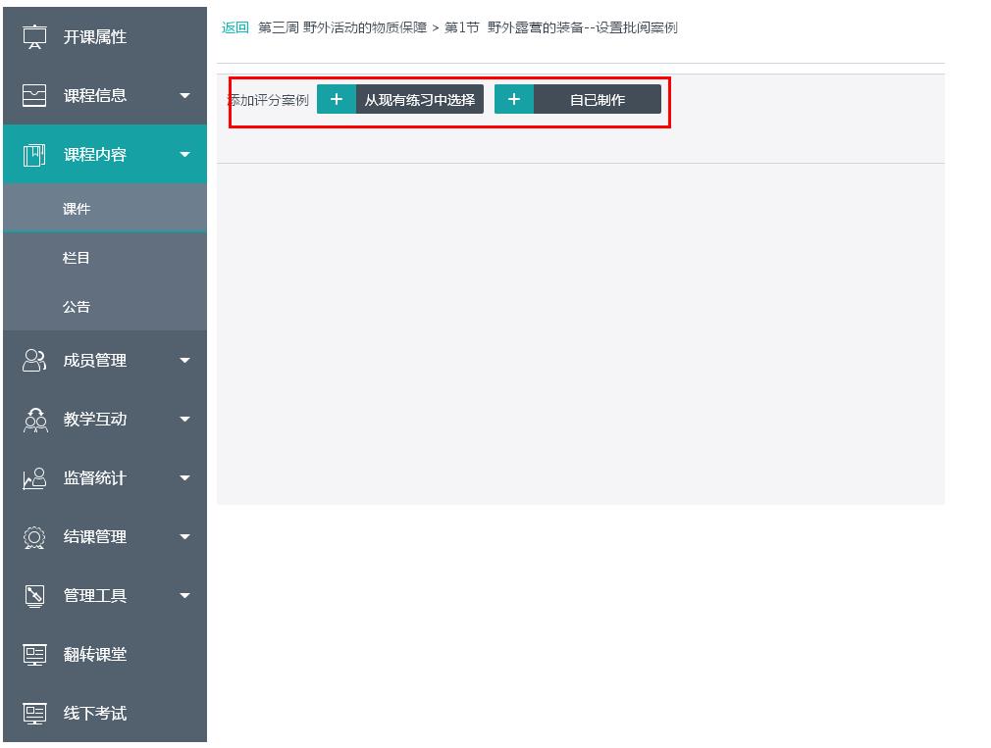Image resolution: width=991 pixels, height=748 pixels.
Task: Click the 翻转课堂 screen icon
Action: click(34, 655)
